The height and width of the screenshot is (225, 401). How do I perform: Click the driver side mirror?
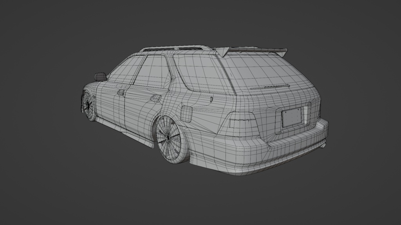pyautogui.click(x=100, y=77)
